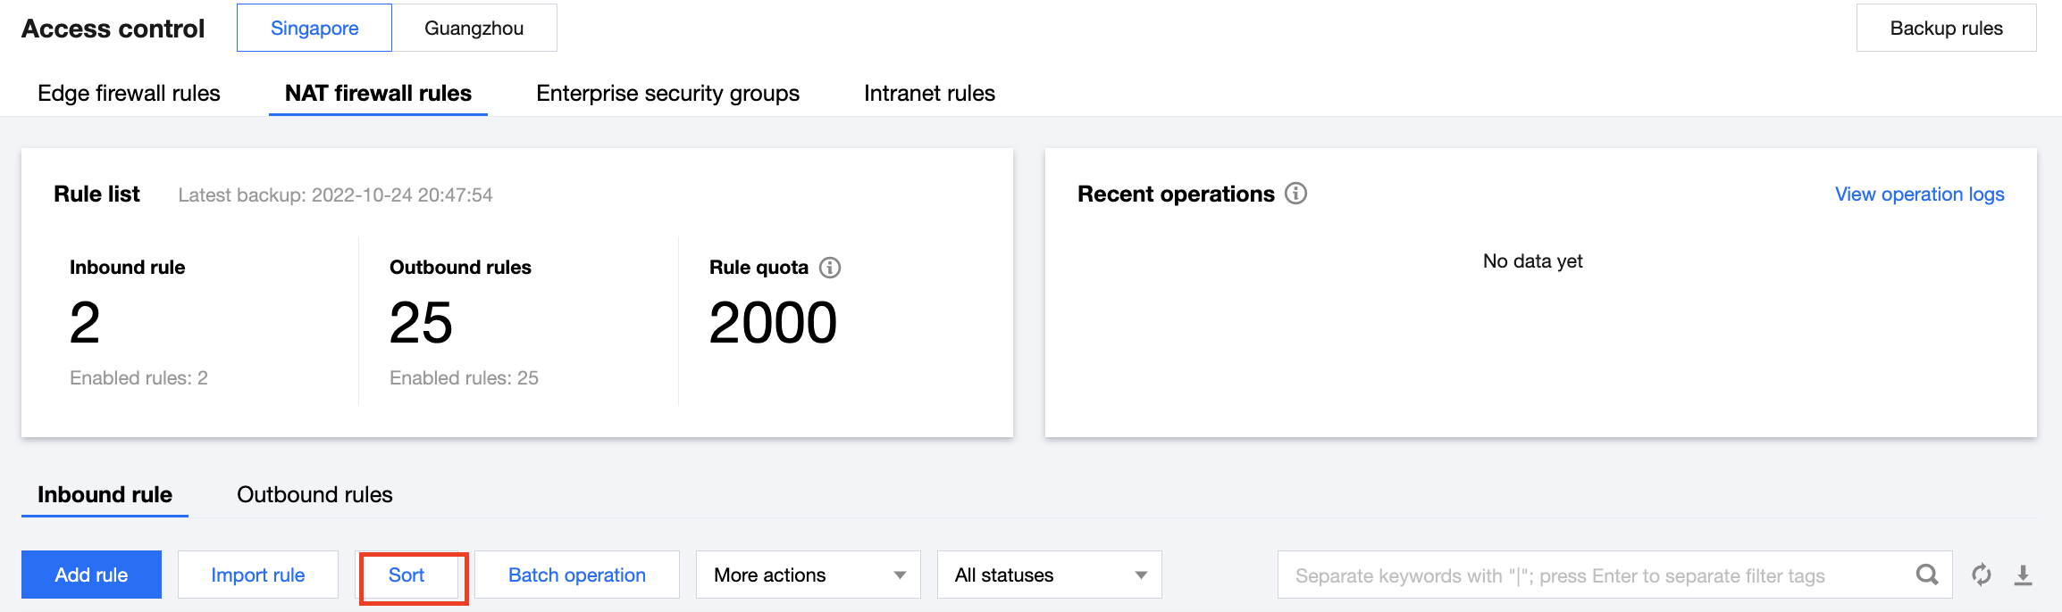Show the Outbound rules list tab
The image size is (2062, 612).
[x=314, y=494]
